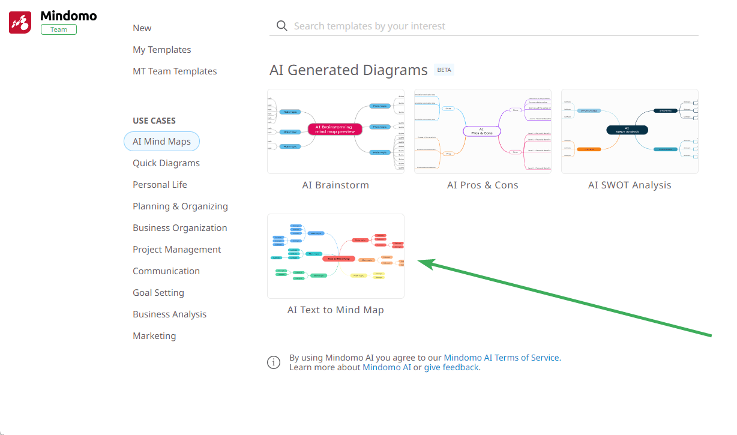Open MT Team Templates
This screenshot has height=435, width=737.
[x=175, y=71]
